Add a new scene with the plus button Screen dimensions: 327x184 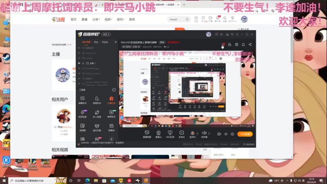116,42
